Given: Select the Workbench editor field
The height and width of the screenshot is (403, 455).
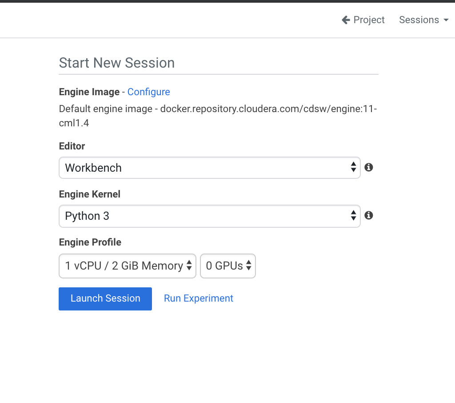Looking at the screenshot, I should point(178,168).
